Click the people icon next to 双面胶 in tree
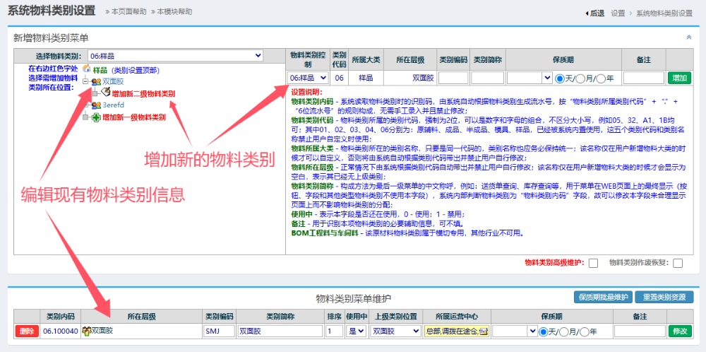The image size is (706, 352). [x=96, y=81]
